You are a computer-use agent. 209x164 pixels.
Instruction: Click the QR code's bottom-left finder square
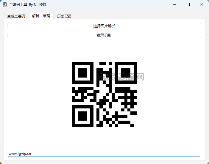tap(82, 116)
